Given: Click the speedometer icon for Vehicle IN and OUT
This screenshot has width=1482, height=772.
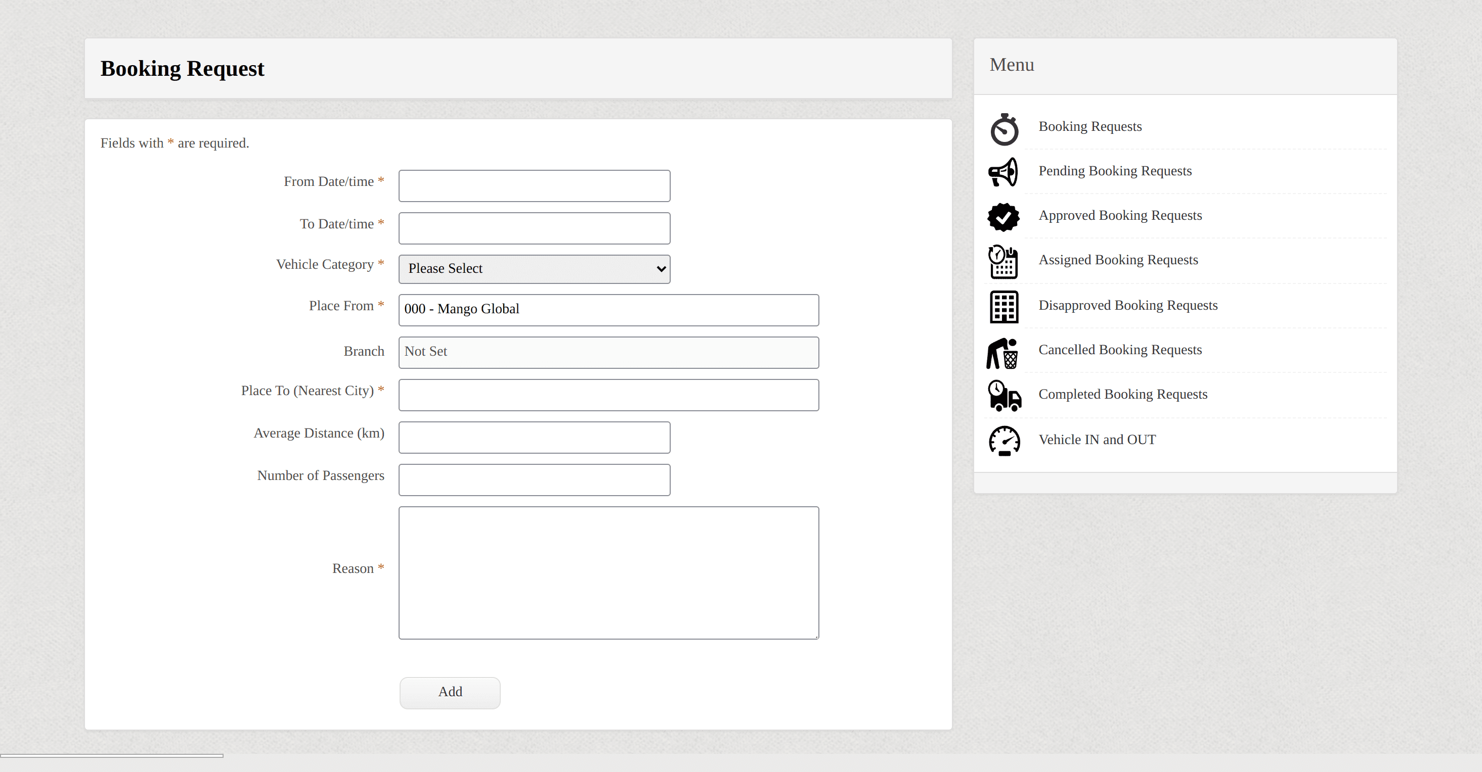Looking at the screenshot, I should pos(1004,441).
